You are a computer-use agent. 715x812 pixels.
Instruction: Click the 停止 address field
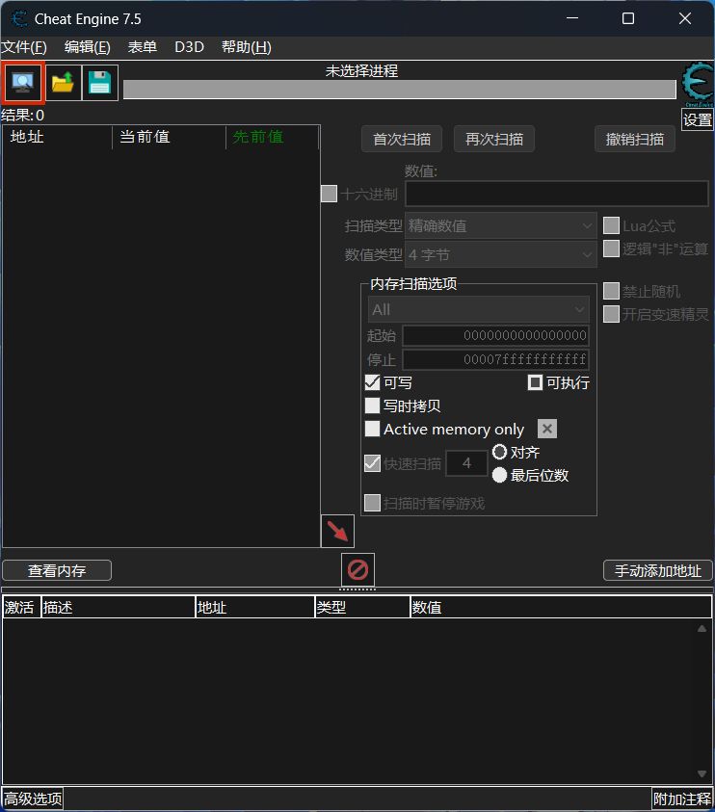tap(496, 359)
